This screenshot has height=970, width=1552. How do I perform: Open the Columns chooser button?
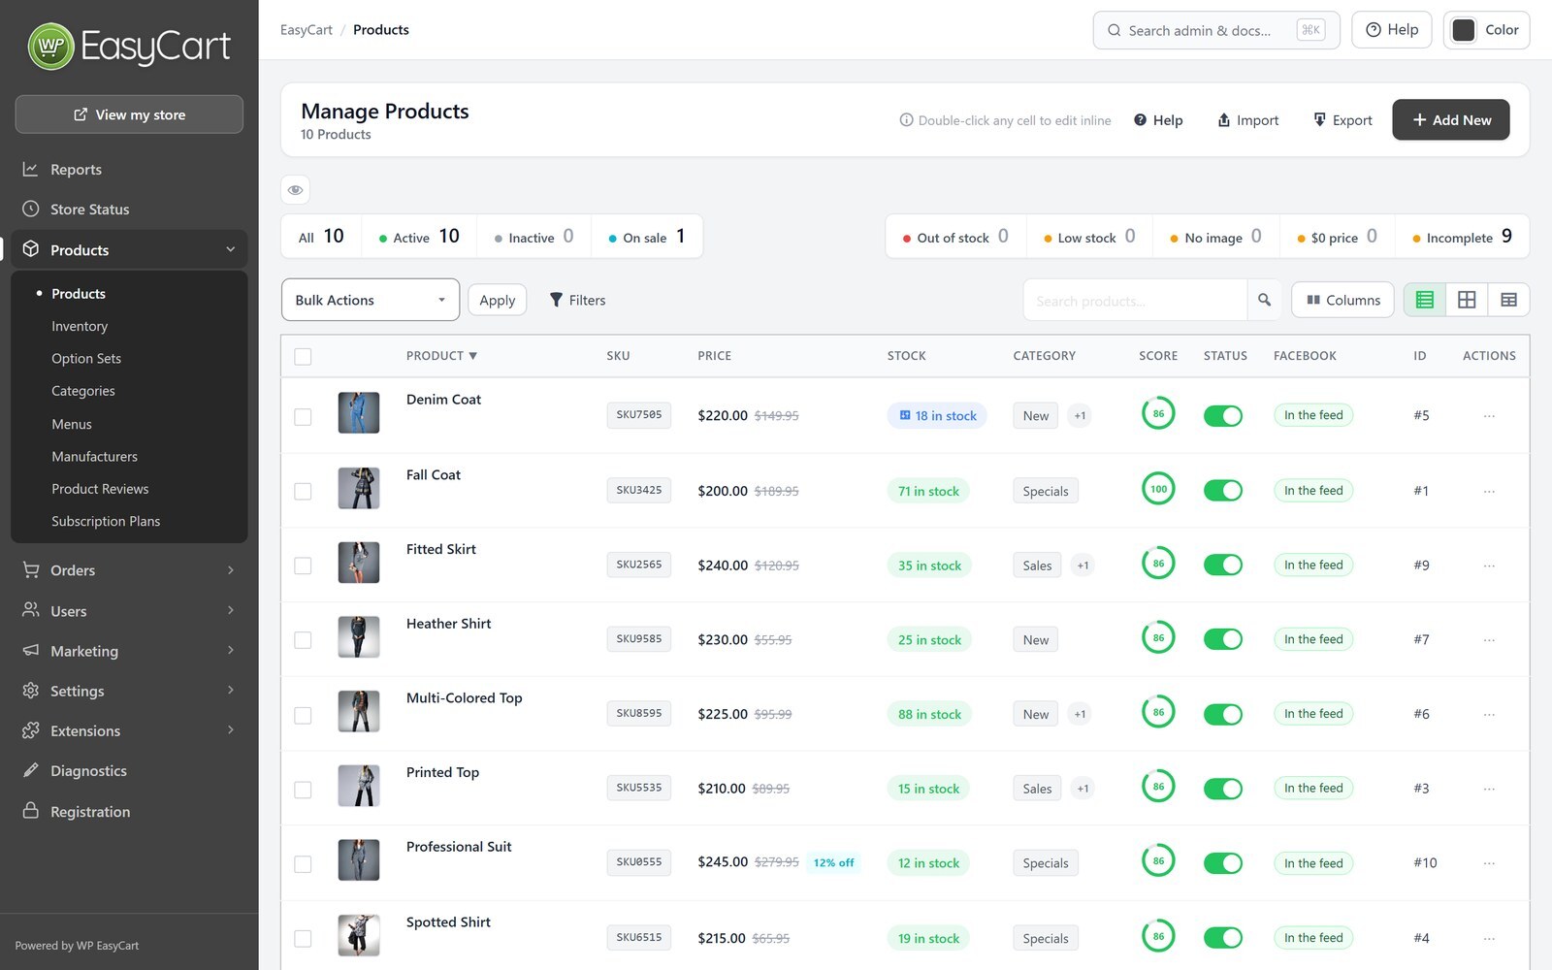[1342, 300]
